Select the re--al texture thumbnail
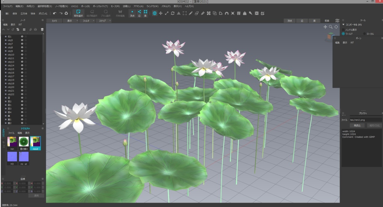This screenshot has height=207, width=383. coord(24,158)
